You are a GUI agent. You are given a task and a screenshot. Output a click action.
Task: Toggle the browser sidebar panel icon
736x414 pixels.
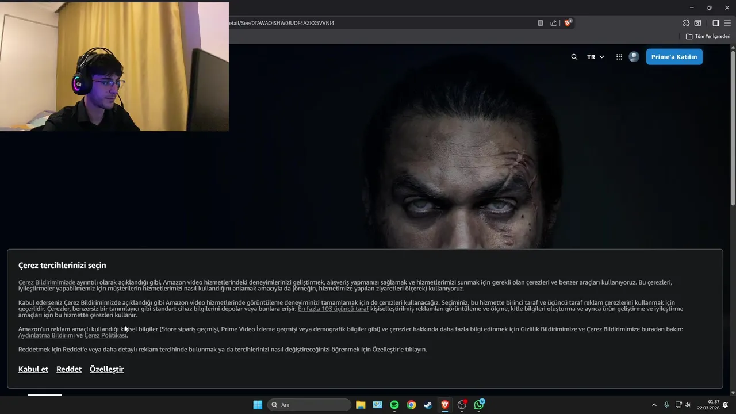coord(716,23)
